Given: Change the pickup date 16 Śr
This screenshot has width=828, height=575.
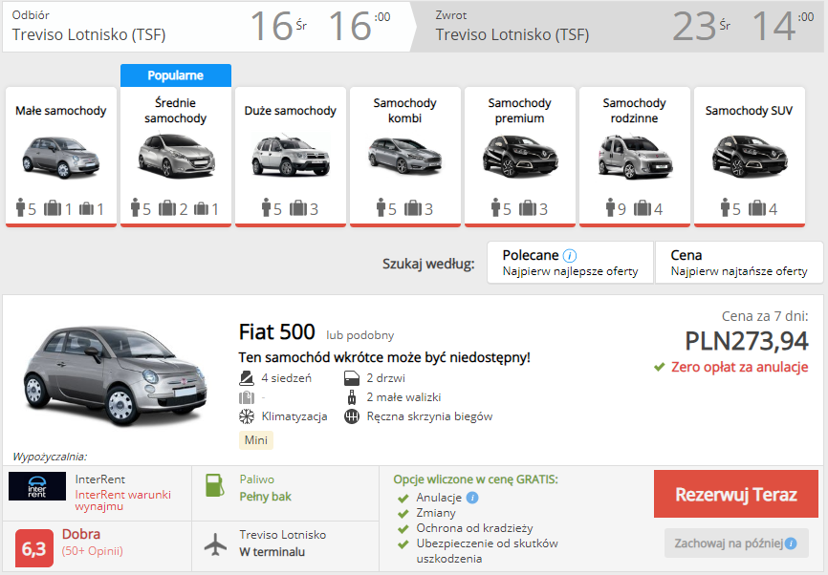Looking at the screenshot, I should point(278,26).
